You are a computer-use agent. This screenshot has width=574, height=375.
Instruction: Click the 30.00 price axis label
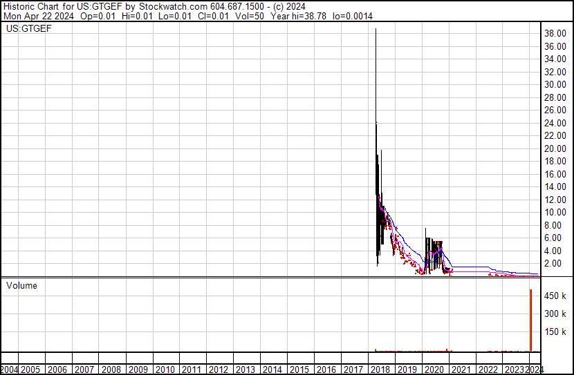pyautogui.click(x=555, y=85)
